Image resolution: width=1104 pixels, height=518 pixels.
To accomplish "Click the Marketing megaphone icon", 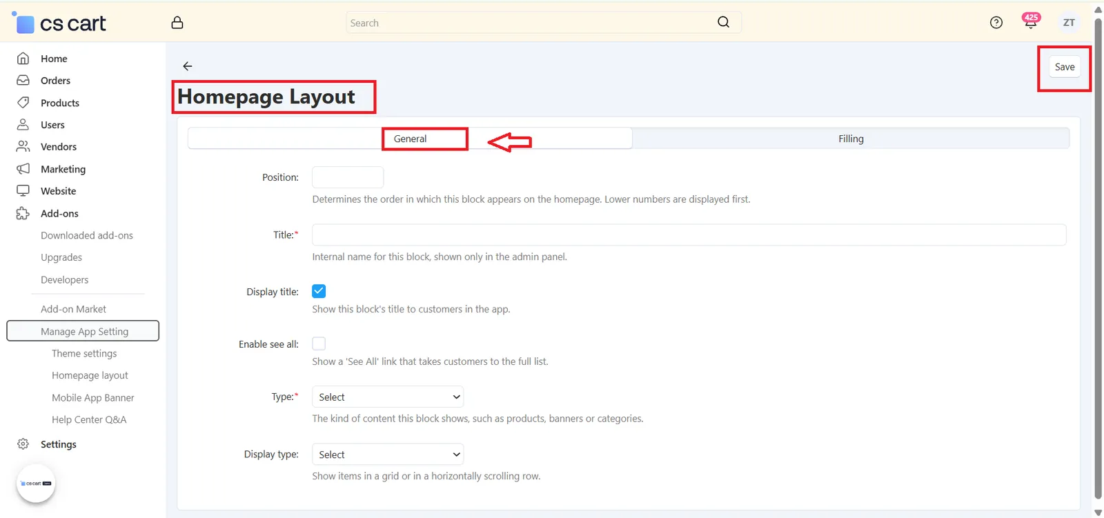I will [x=23, y=169].
